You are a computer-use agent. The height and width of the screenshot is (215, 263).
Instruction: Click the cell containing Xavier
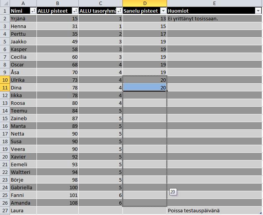[x=23, y=157]
